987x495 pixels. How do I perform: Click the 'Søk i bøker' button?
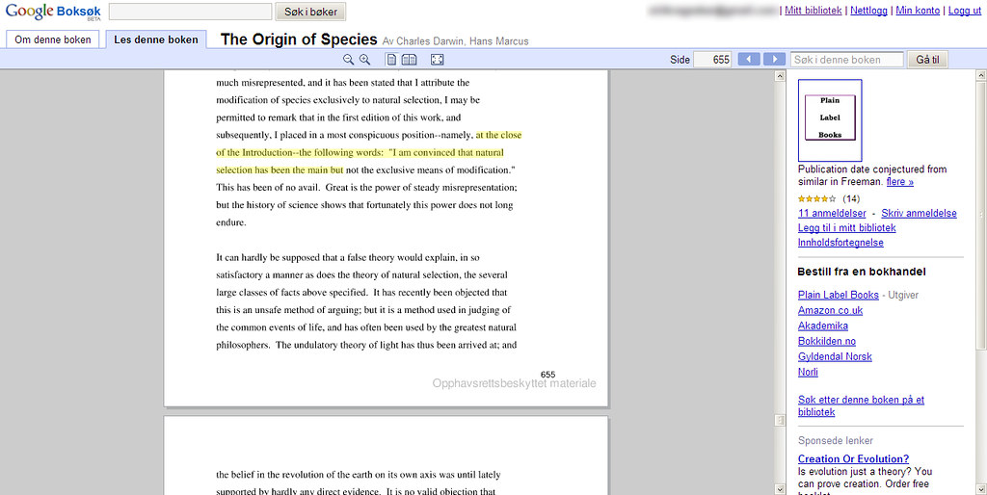[x=310, y=12]
